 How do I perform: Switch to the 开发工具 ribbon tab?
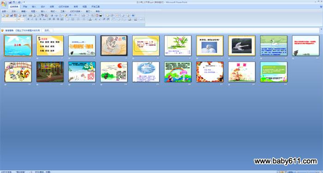point(96,6)
